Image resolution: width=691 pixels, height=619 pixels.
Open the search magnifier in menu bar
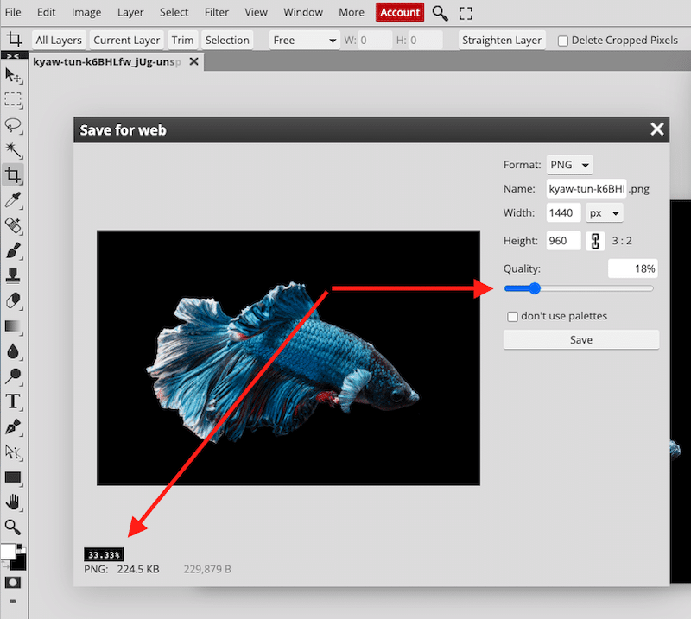point(440,13)
